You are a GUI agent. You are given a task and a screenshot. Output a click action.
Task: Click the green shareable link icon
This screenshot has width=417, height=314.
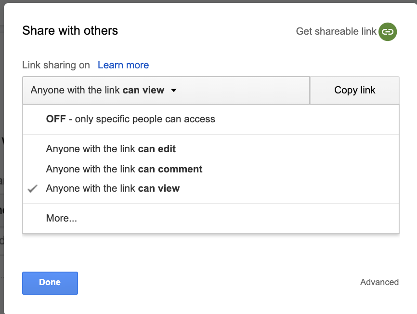[388, 32]
